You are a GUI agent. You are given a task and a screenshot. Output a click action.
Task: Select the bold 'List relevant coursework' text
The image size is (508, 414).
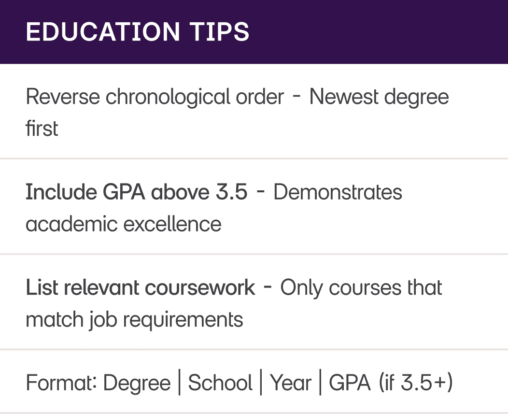point(141,288)
